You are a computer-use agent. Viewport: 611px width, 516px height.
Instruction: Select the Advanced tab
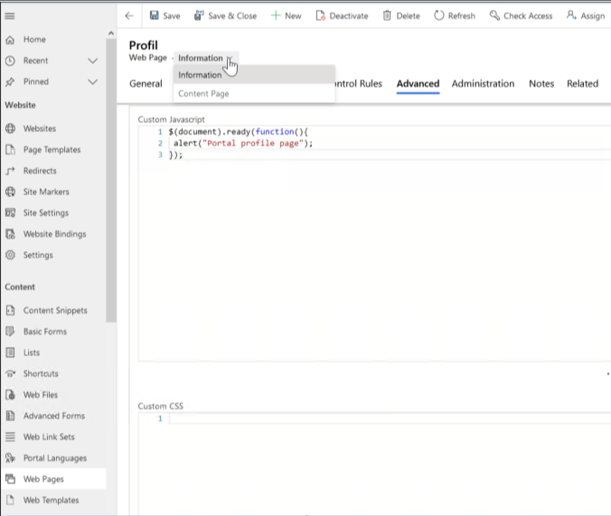[418, 84]
